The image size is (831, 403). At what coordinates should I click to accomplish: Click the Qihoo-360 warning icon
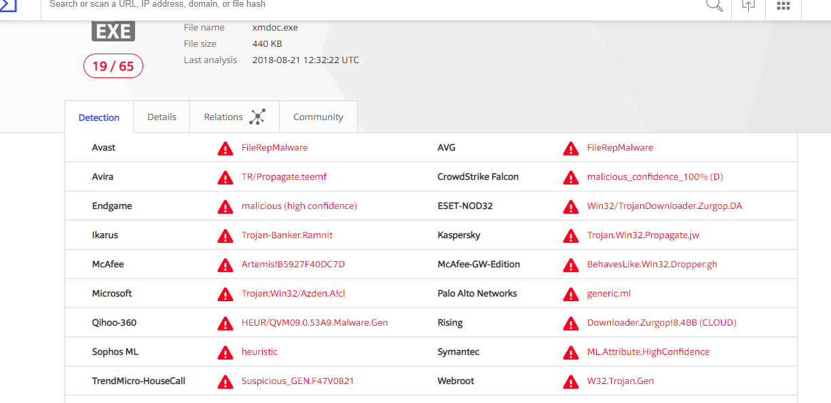click(225, 323)
